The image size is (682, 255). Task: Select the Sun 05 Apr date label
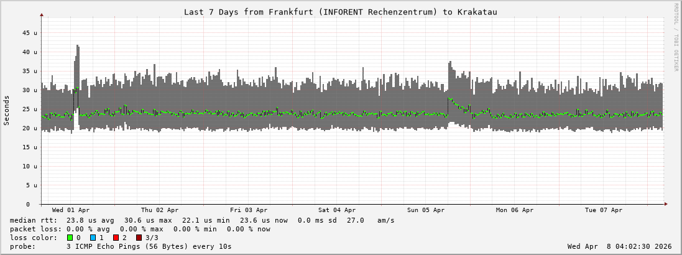(x=426, y=210)
